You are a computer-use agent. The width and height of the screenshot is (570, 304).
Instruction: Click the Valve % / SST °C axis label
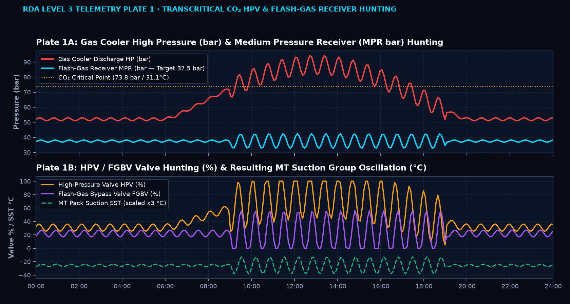point(11,227)
